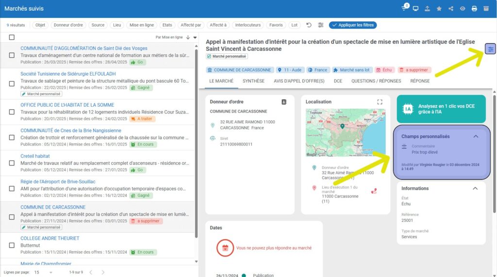
Task: Reset filters with the undo arrow icon
Action: click(x=309, y=25)
